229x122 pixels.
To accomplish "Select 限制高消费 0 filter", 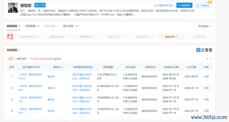I will (x=57, y=37).
